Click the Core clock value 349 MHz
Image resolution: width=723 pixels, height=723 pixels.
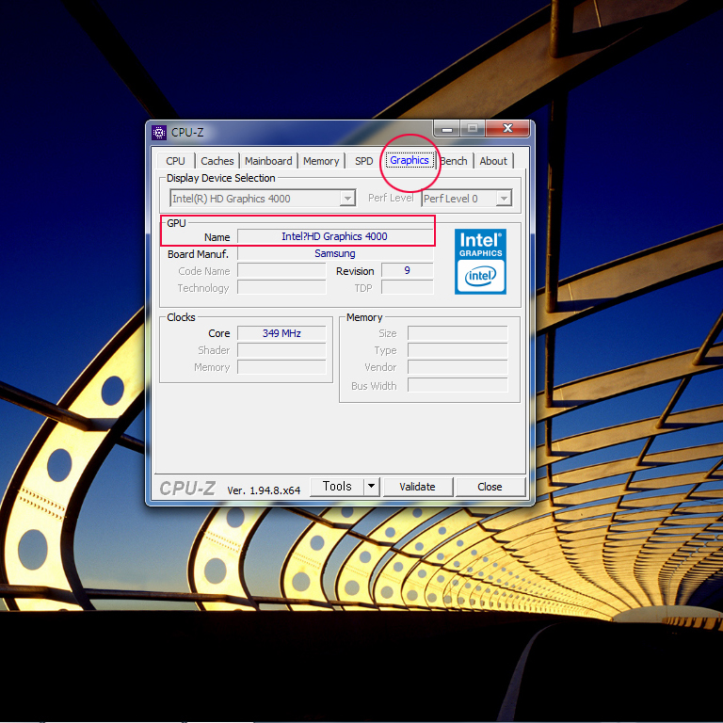[x=281, y=333]
